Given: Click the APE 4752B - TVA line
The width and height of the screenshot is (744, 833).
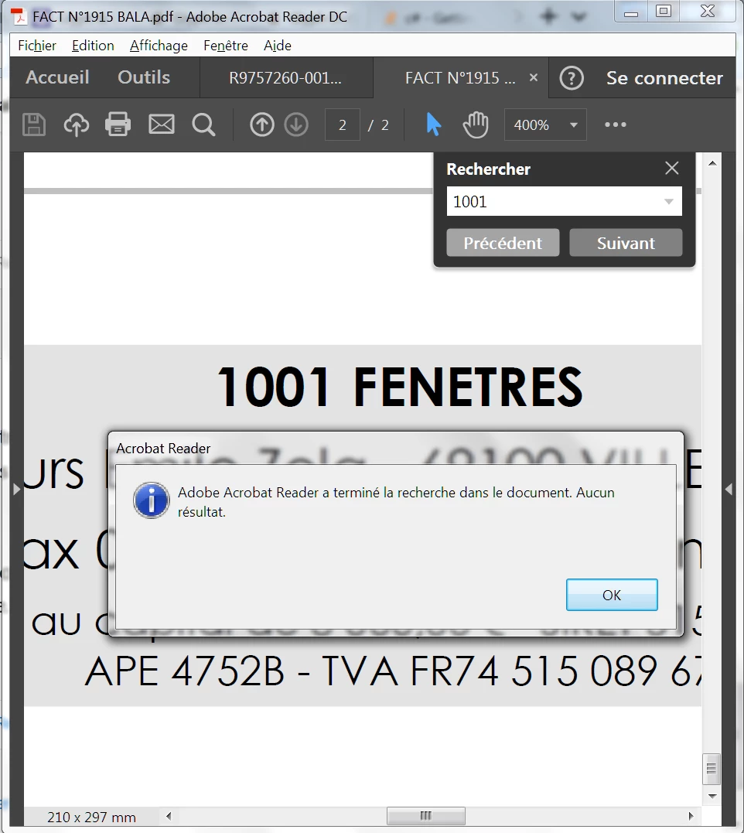Looking at the screenshot, I should point(393,671).
